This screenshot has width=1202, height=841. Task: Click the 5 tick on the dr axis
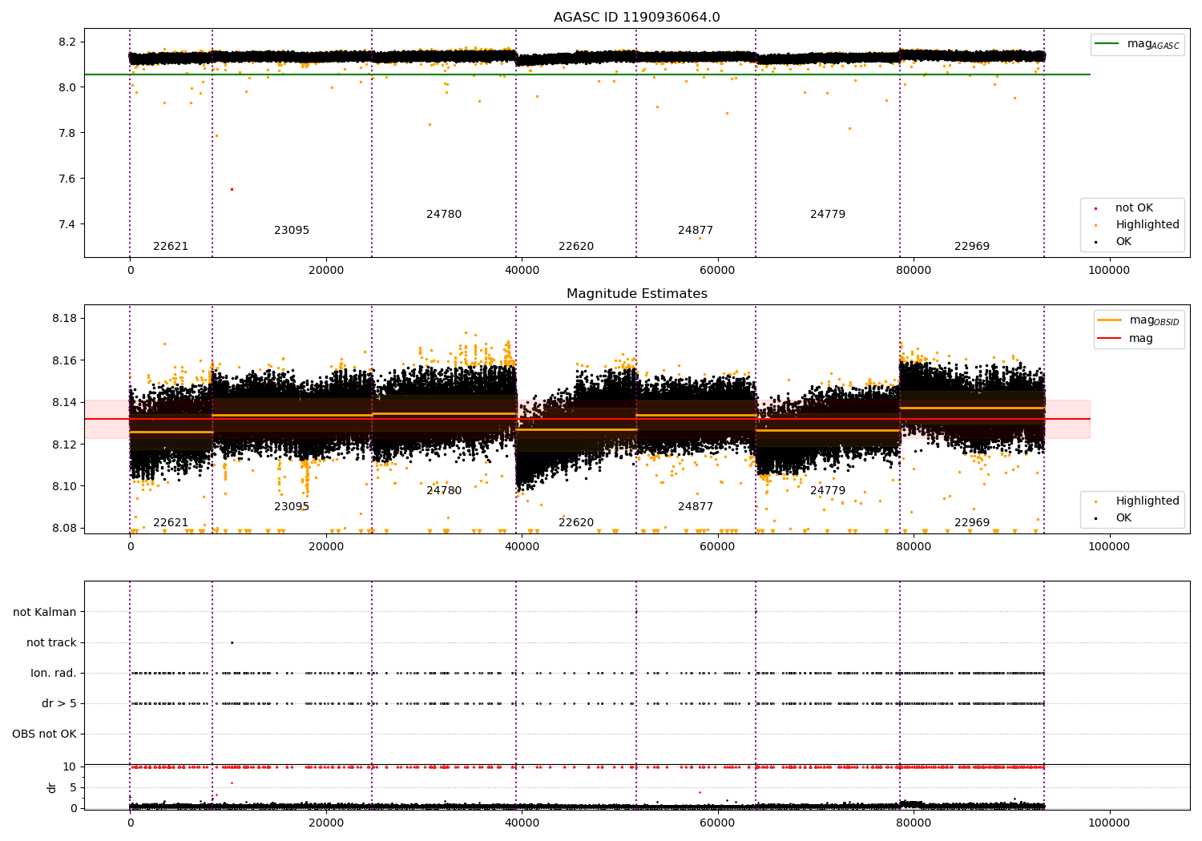[x=74, y=788]
